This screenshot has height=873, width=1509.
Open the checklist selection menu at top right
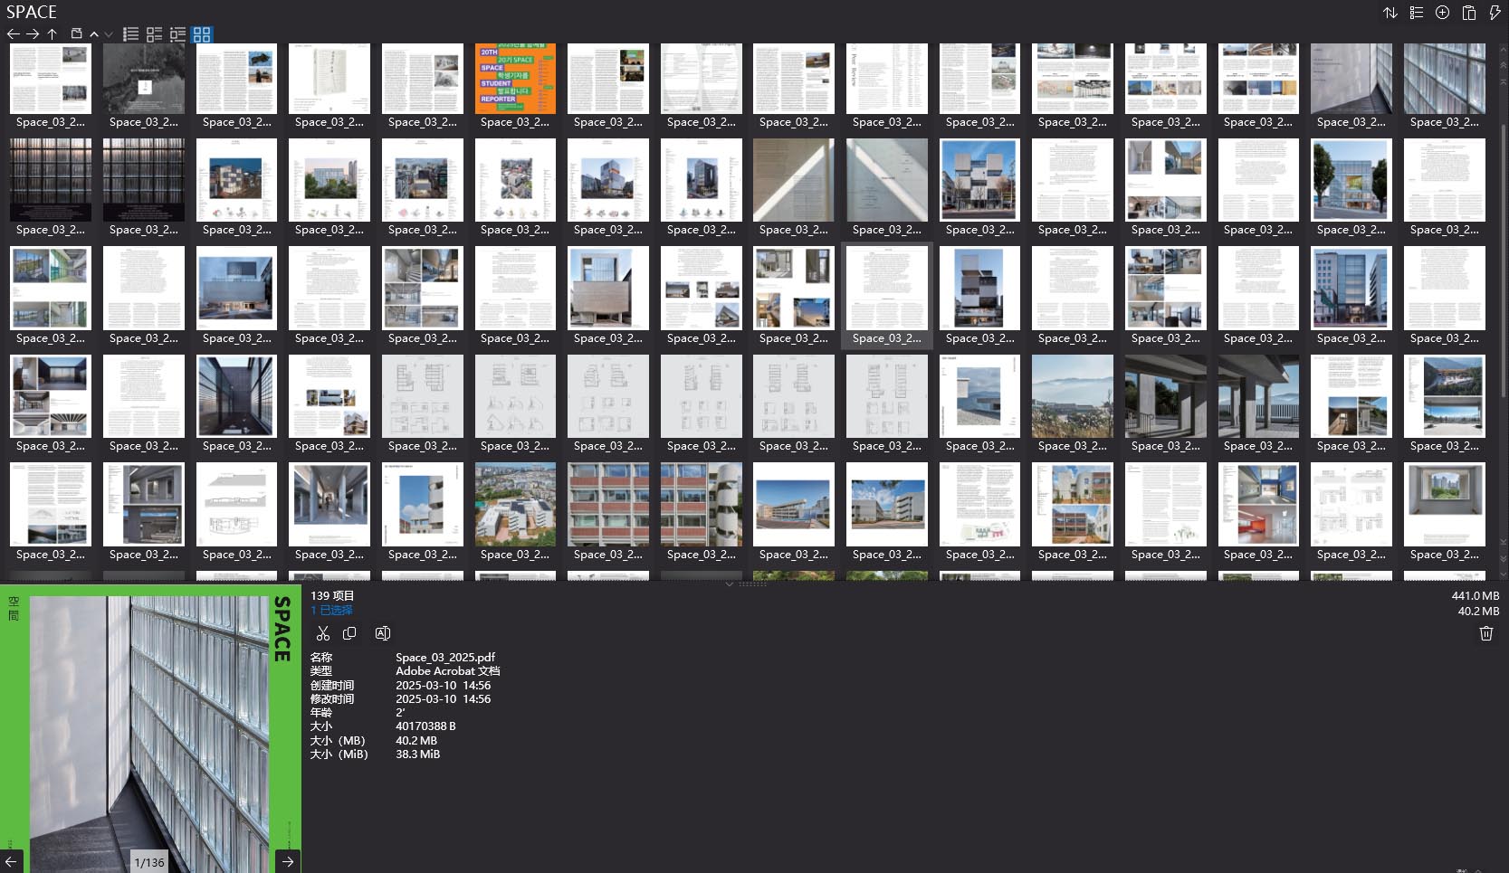point(1416,13)
